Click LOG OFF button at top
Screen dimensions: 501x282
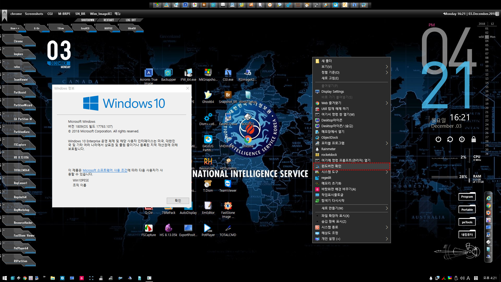pos(131,20)
